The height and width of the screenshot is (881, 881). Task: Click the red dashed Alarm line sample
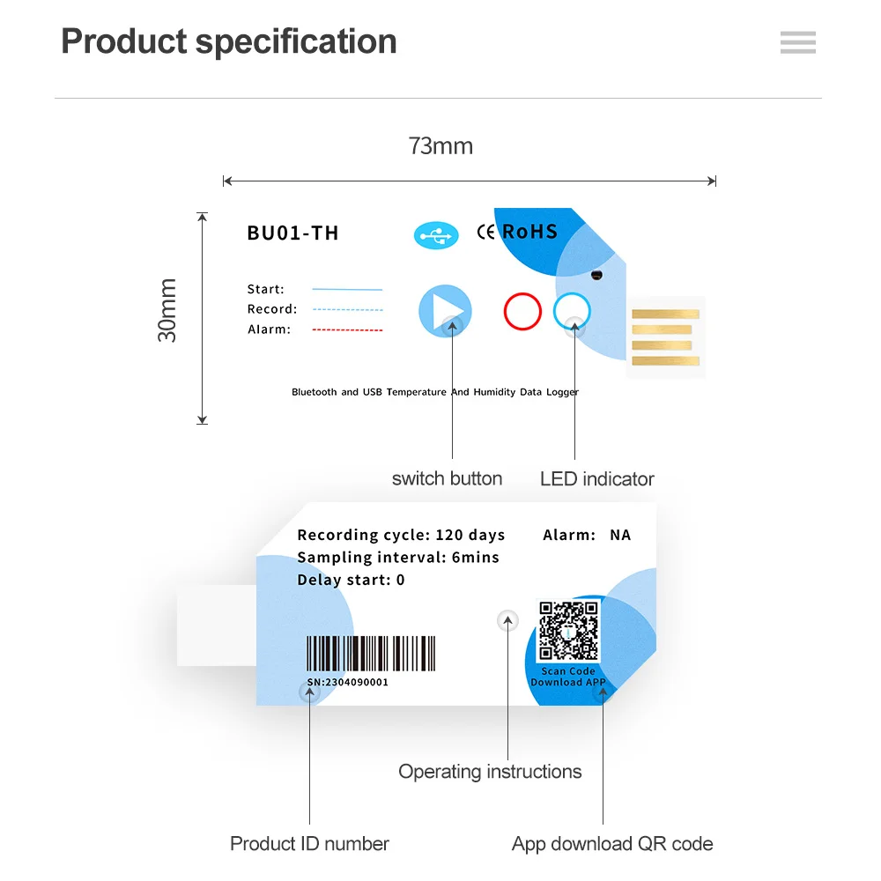348,330
